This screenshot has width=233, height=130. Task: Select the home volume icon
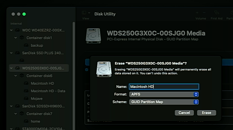click(26, 121)
